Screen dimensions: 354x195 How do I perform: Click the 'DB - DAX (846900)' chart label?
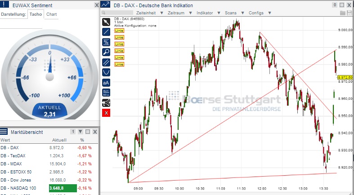129,19
